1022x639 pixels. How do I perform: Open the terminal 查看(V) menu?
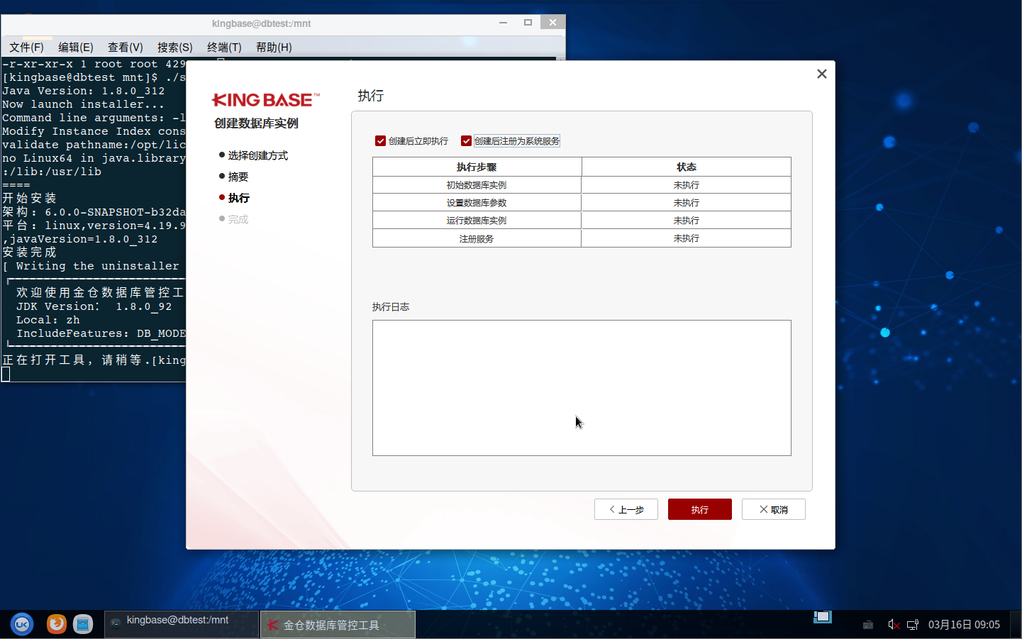(125, 48)
